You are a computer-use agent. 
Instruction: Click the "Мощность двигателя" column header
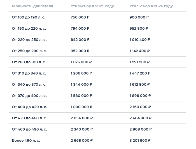(x=32, y=6)
